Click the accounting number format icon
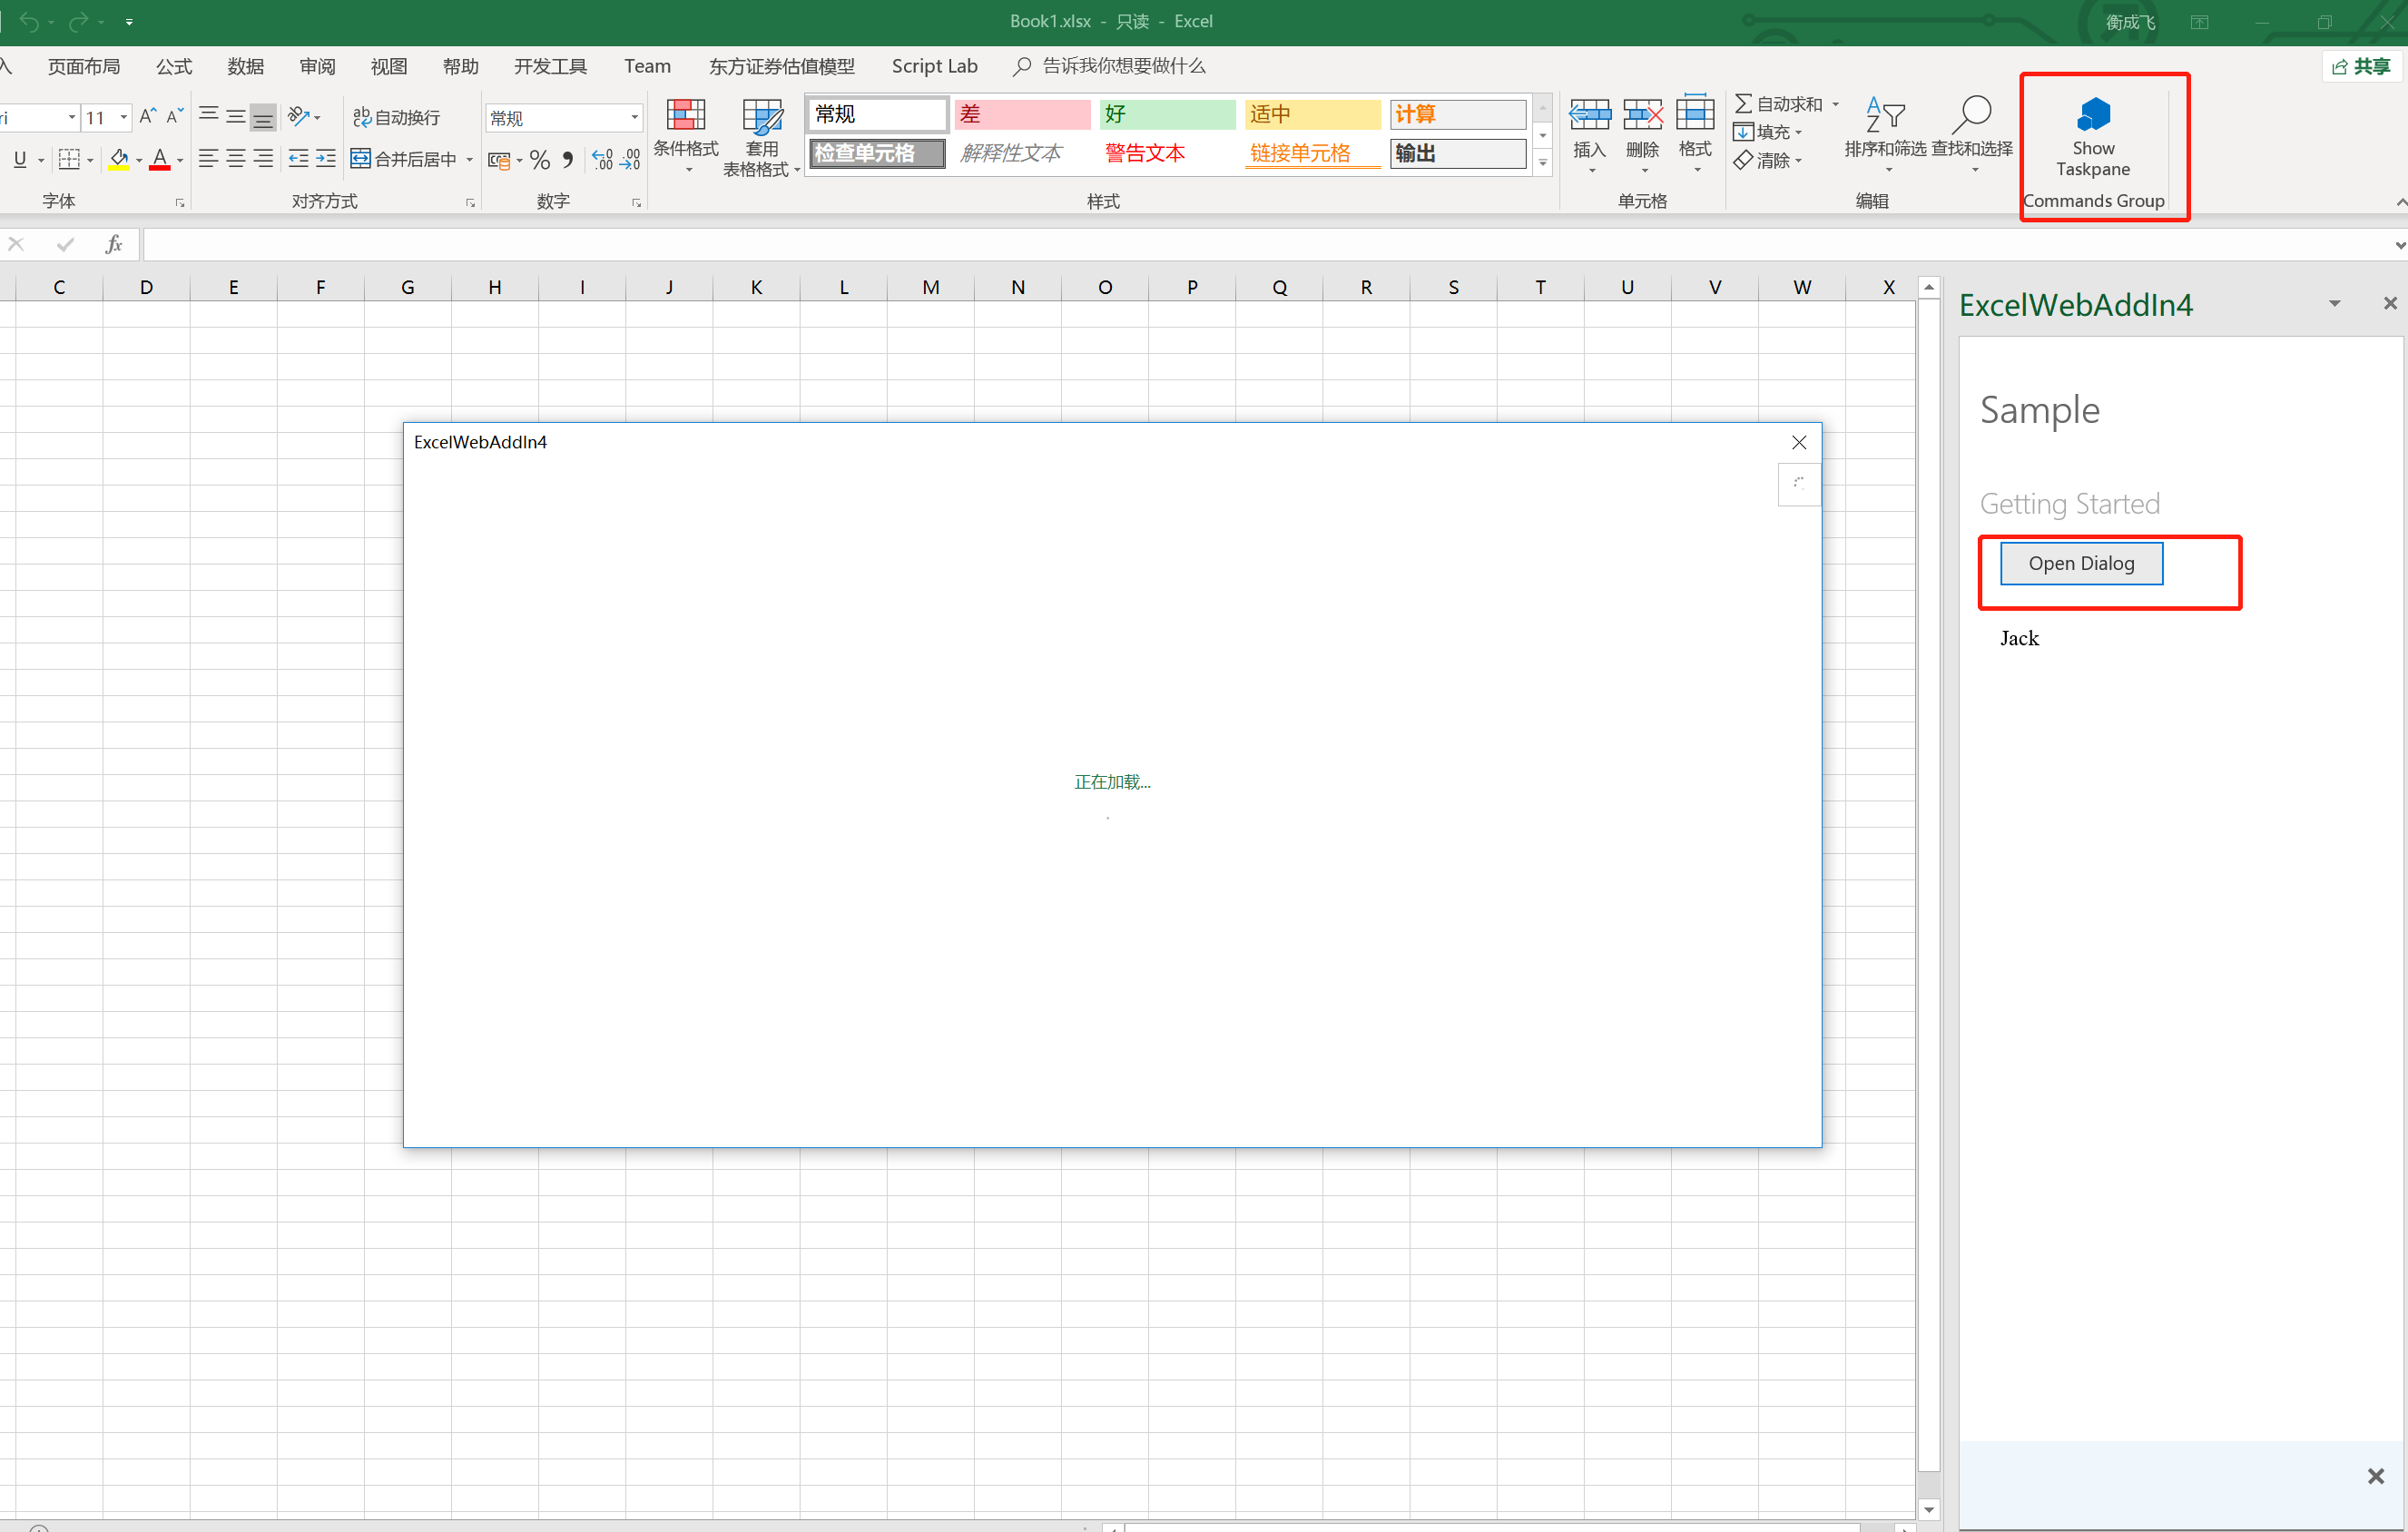The height and width of the screenshot is (1532, 2408). 499,160
